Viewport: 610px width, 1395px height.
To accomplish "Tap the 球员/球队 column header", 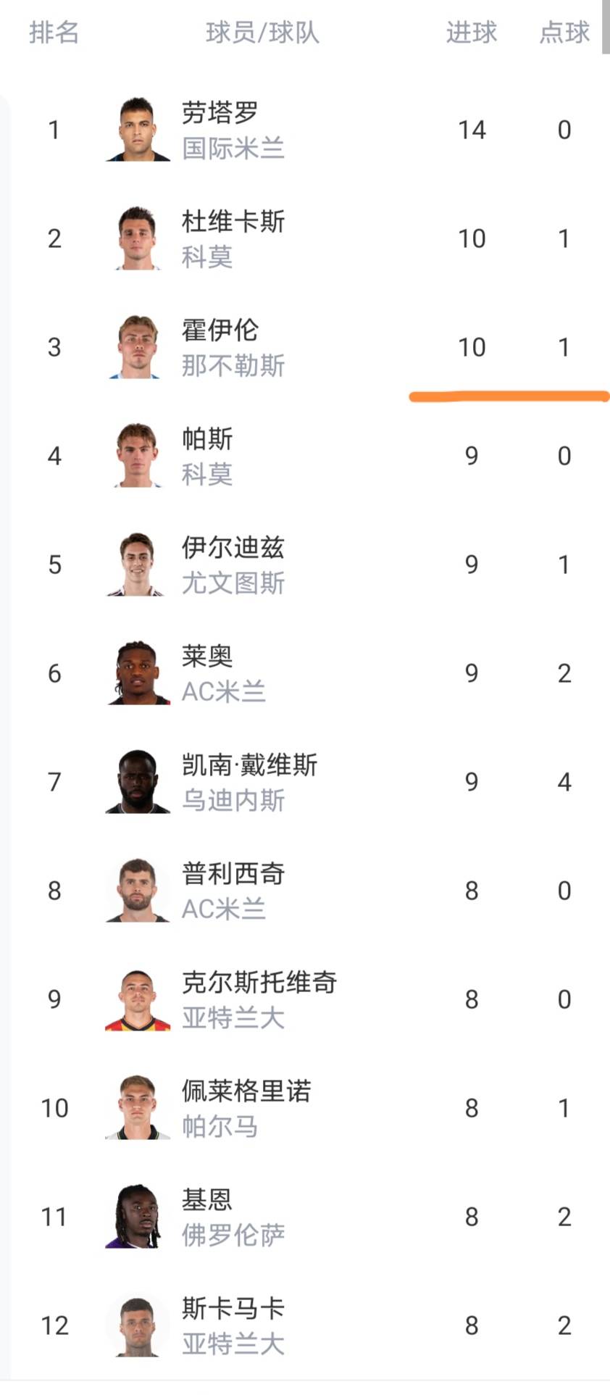I will (262, 33).
